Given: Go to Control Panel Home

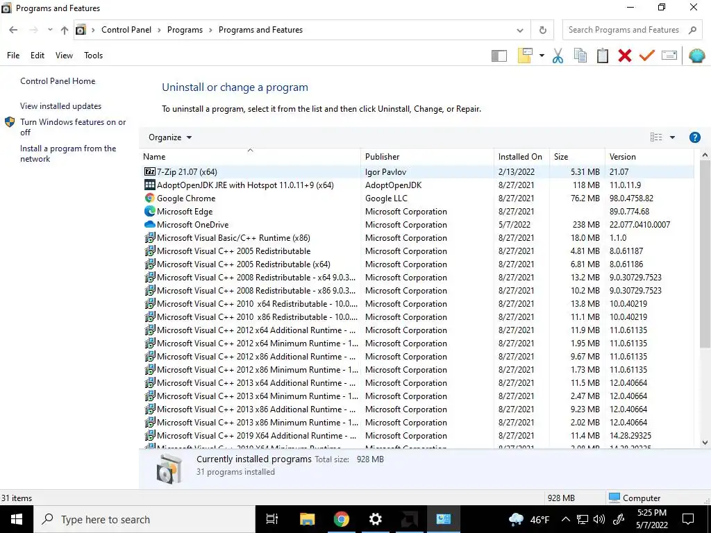Looking at the screenshot, I should pyautogui.click(x=58, y=81).
